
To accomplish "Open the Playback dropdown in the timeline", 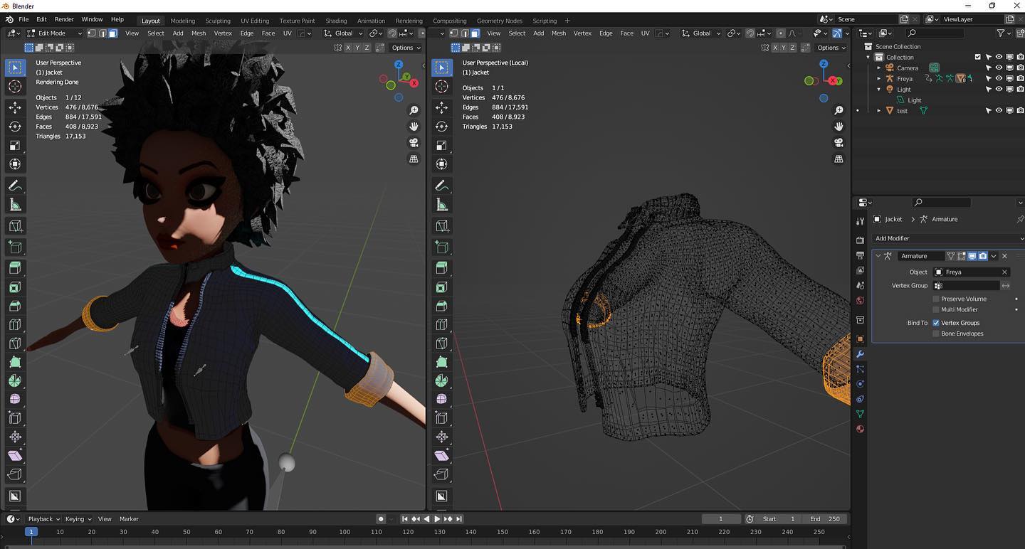I will (43, 519).
